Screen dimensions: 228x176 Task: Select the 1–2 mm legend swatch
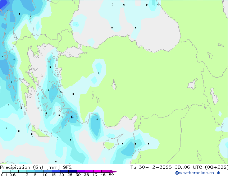[x=23, y=171]
